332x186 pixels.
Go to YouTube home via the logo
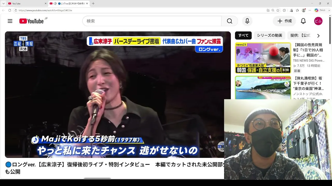[x=31, y=21]
